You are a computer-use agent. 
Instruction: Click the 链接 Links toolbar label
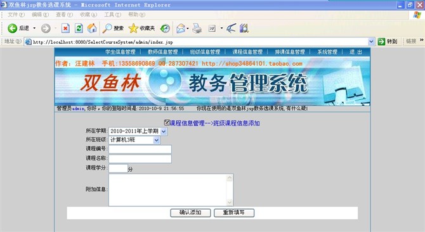point(411,41)
